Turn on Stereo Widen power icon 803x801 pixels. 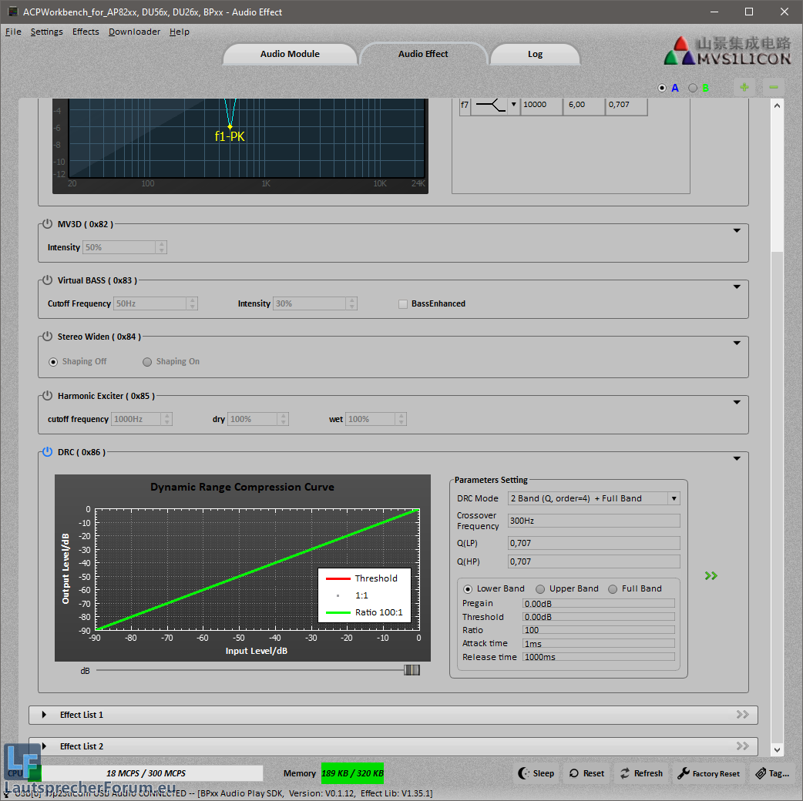tap(48, 337)
